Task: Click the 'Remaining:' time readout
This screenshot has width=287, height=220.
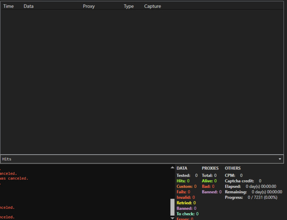Action: click(x=254, y=192)
